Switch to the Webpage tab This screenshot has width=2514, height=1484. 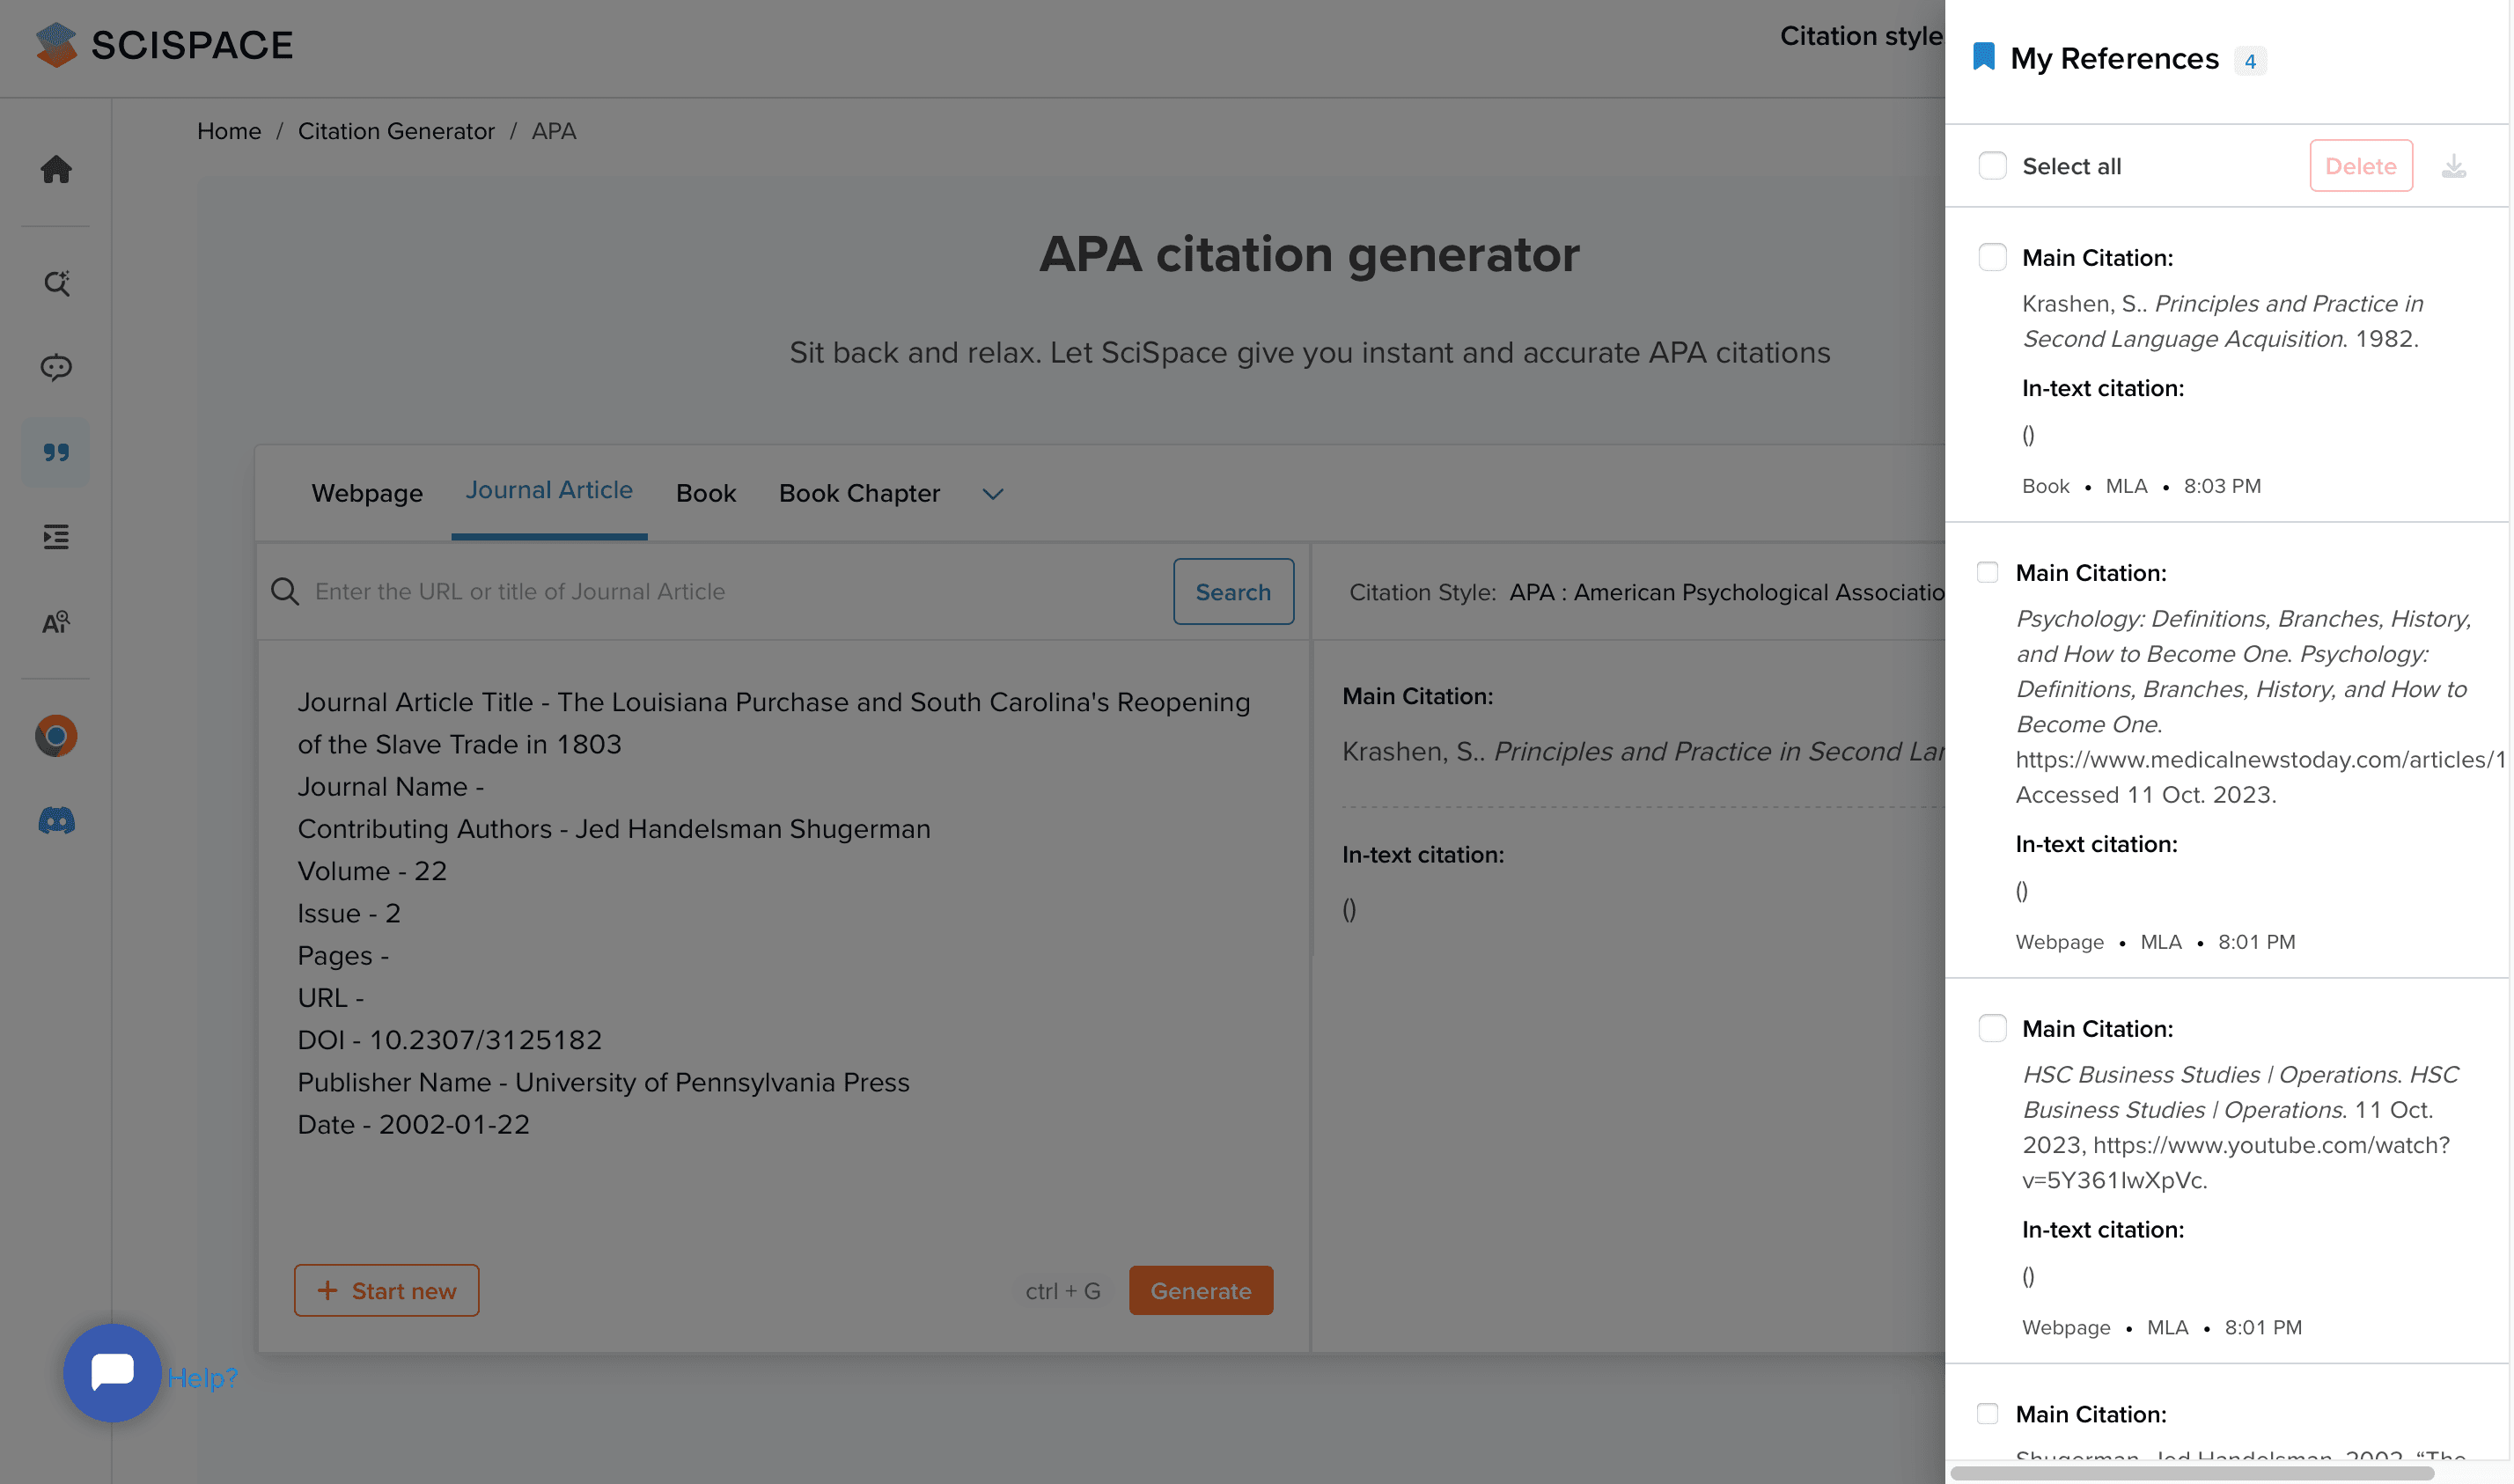point(367,494)
